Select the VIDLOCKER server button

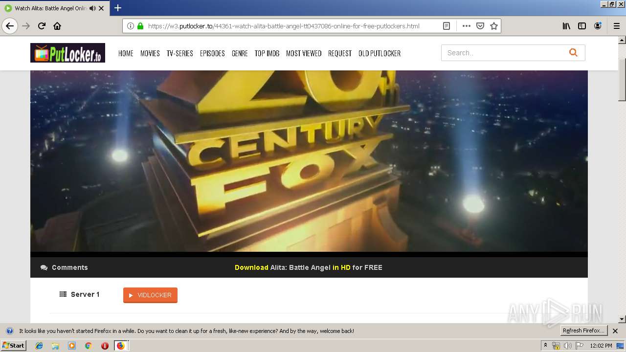[150, 295]
